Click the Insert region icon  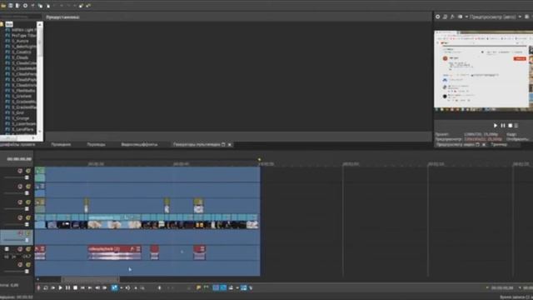tap(206, 287)
